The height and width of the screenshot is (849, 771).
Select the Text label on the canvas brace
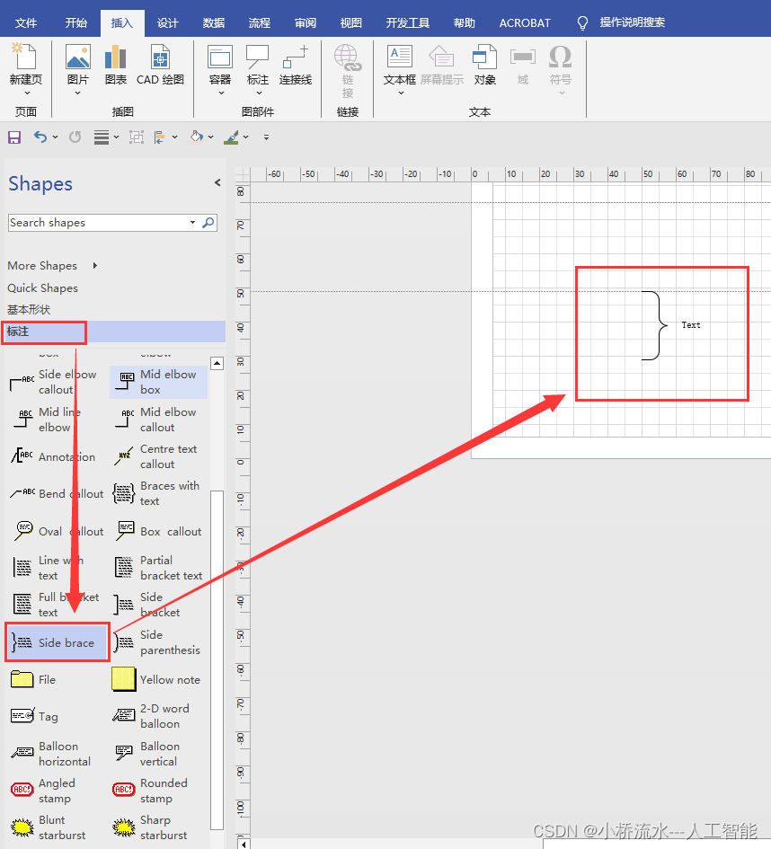691,325
